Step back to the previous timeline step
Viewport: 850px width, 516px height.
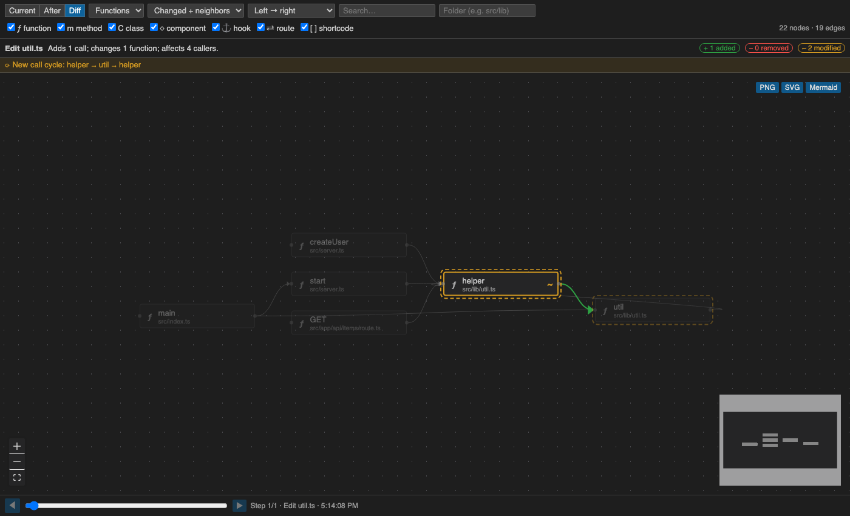coord(12,505)
